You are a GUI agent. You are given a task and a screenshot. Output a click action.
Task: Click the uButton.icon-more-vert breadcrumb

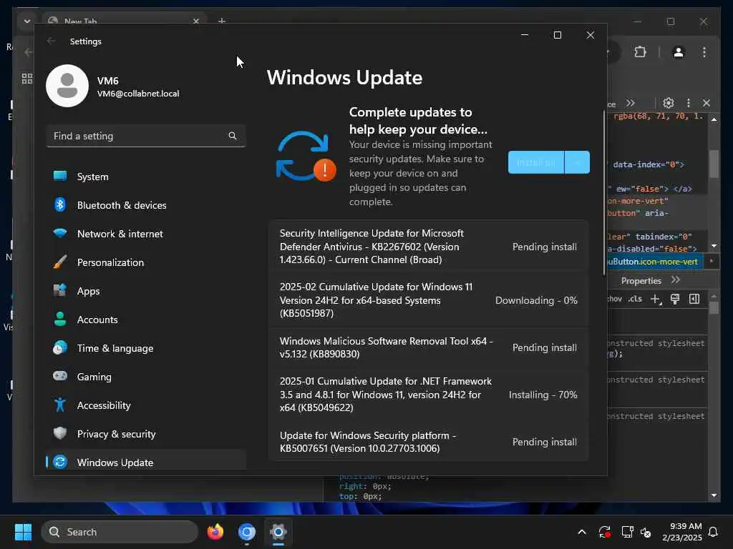653,262
